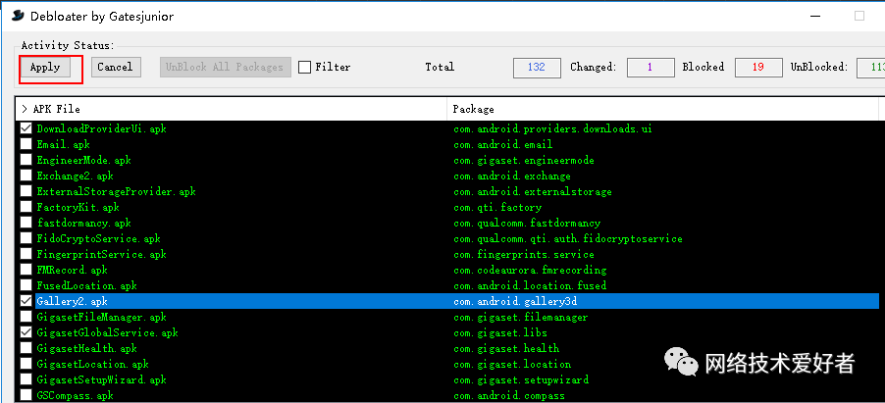Check the GigasetHealth.apk checkbox
This screenshot has height=403, width=885.
pyautogui.click(x=26, y=348)
